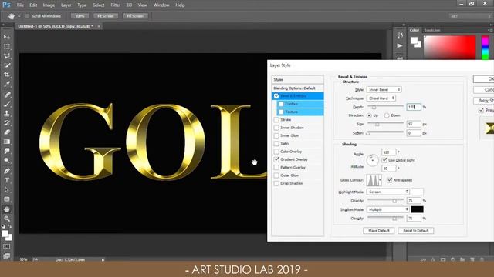Open the Window menu
Screen dimensions: 494x277
click(161, 5)
